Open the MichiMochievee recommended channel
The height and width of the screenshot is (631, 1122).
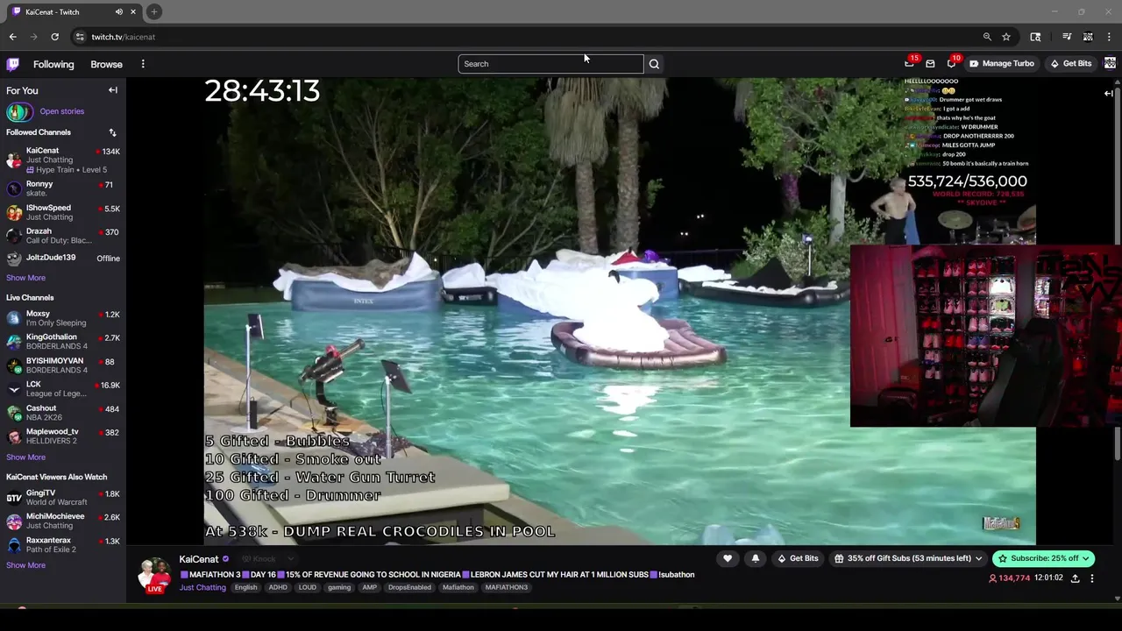coord(63,521)
